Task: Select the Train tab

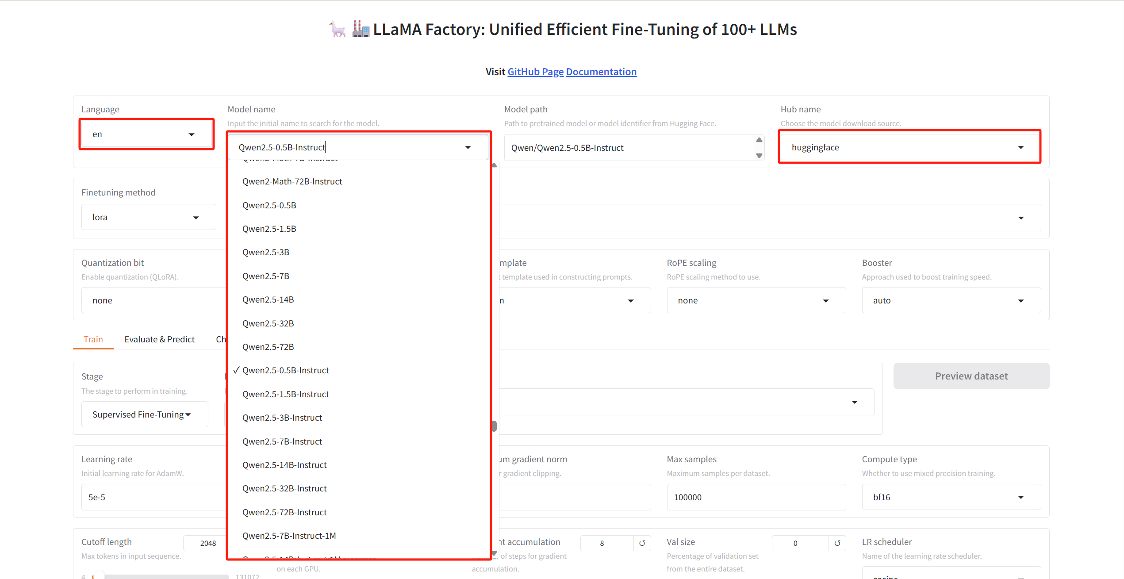Action: [93, 339]
